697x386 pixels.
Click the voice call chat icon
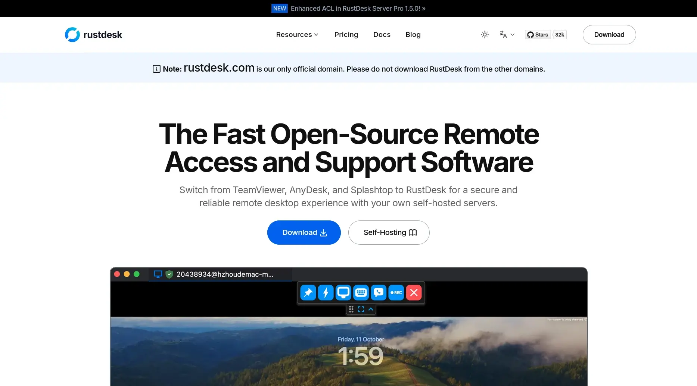click(379, 293)
